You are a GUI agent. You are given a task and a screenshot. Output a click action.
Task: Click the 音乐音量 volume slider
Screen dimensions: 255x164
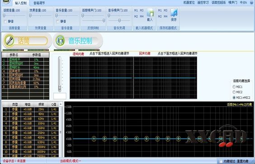tap(66, 16)
